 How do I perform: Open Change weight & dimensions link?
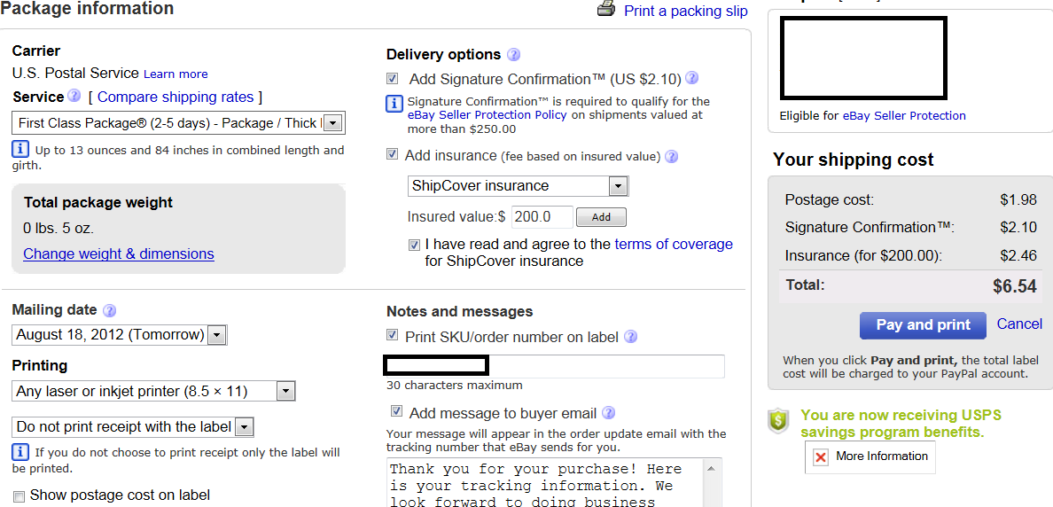point(119,253)
